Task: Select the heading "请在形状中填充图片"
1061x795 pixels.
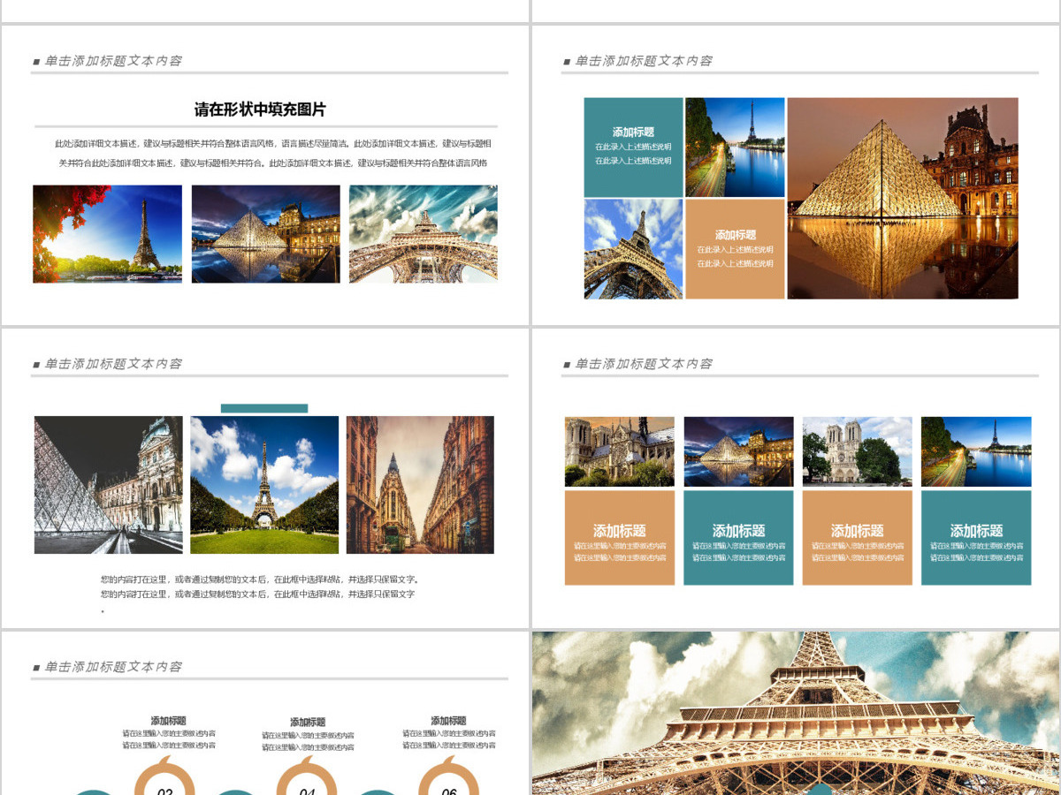Action: click(x=260, y=110)
